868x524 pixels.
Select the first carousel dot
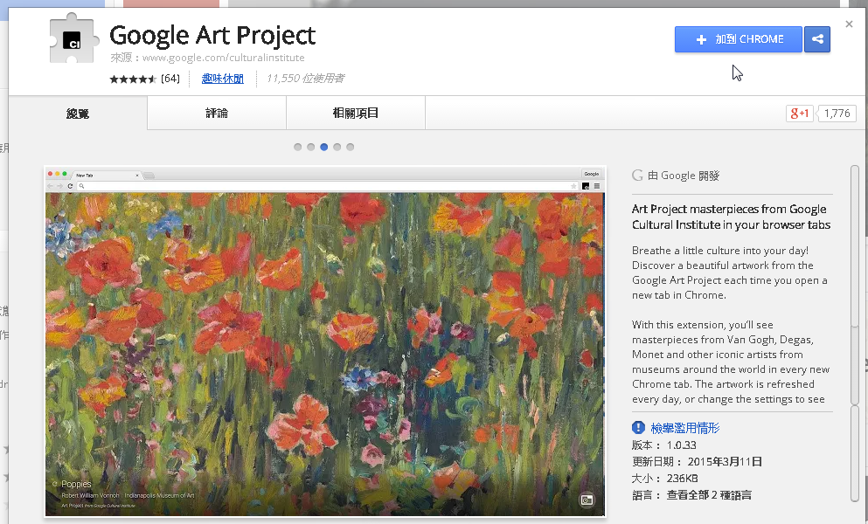pos(298,148)
